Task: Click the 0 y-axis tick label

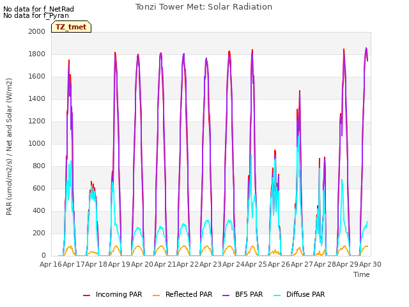Action: [43, 256]
